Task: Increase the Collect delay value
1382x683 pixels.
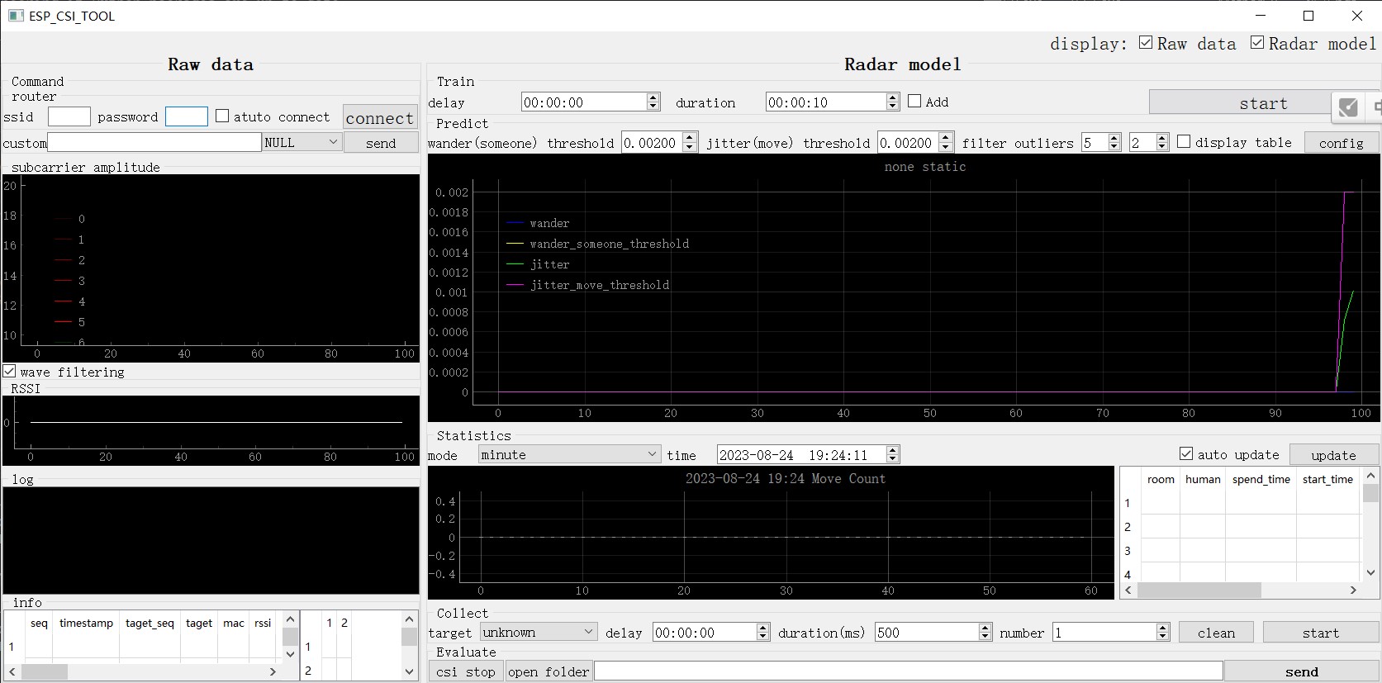Action: pos(763,628)
